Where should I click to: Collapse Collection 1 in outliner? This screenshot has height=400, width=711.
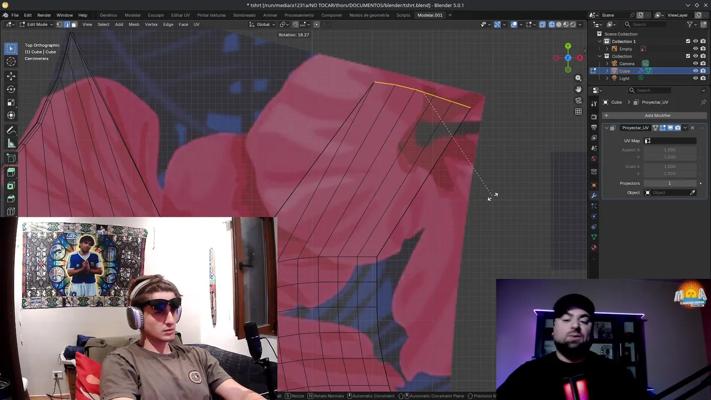pyautogui.click(x=599, y=41)
